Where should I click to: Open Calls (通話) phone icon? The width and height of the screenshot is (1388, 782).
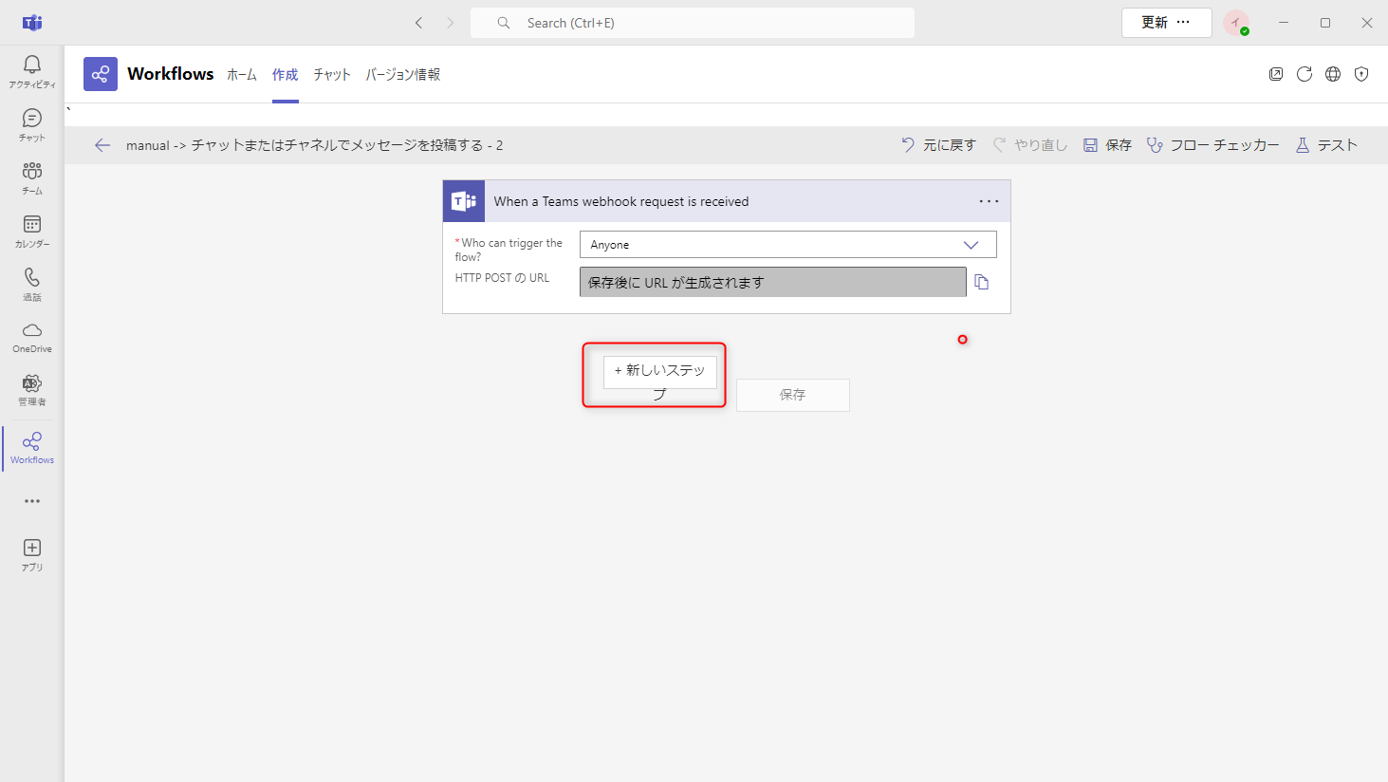click(x=32, y=285)
